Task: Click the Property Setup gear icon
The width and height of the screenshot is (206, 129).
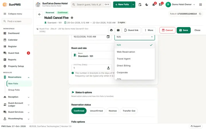Action: pyautogui.click(x=5, y=66)
